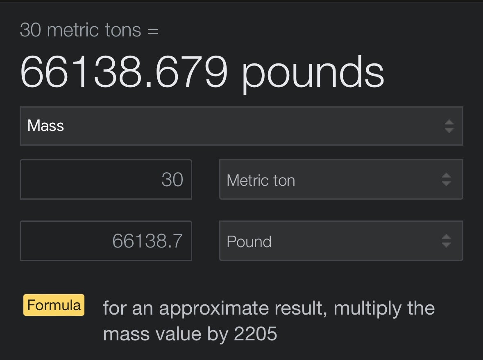Click the Pound label text
Image resolution: width=483 pixels, height=360 pixels.
[x=249, y=242]
